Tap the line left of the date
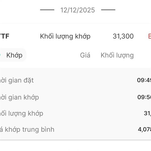Image resolution: width=151 pixels, height=151 pixels. click(x=47, y=10)
